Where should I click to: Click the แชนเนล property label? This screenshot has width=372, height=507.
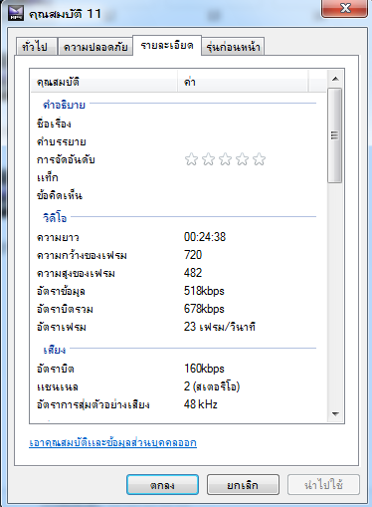58,386
